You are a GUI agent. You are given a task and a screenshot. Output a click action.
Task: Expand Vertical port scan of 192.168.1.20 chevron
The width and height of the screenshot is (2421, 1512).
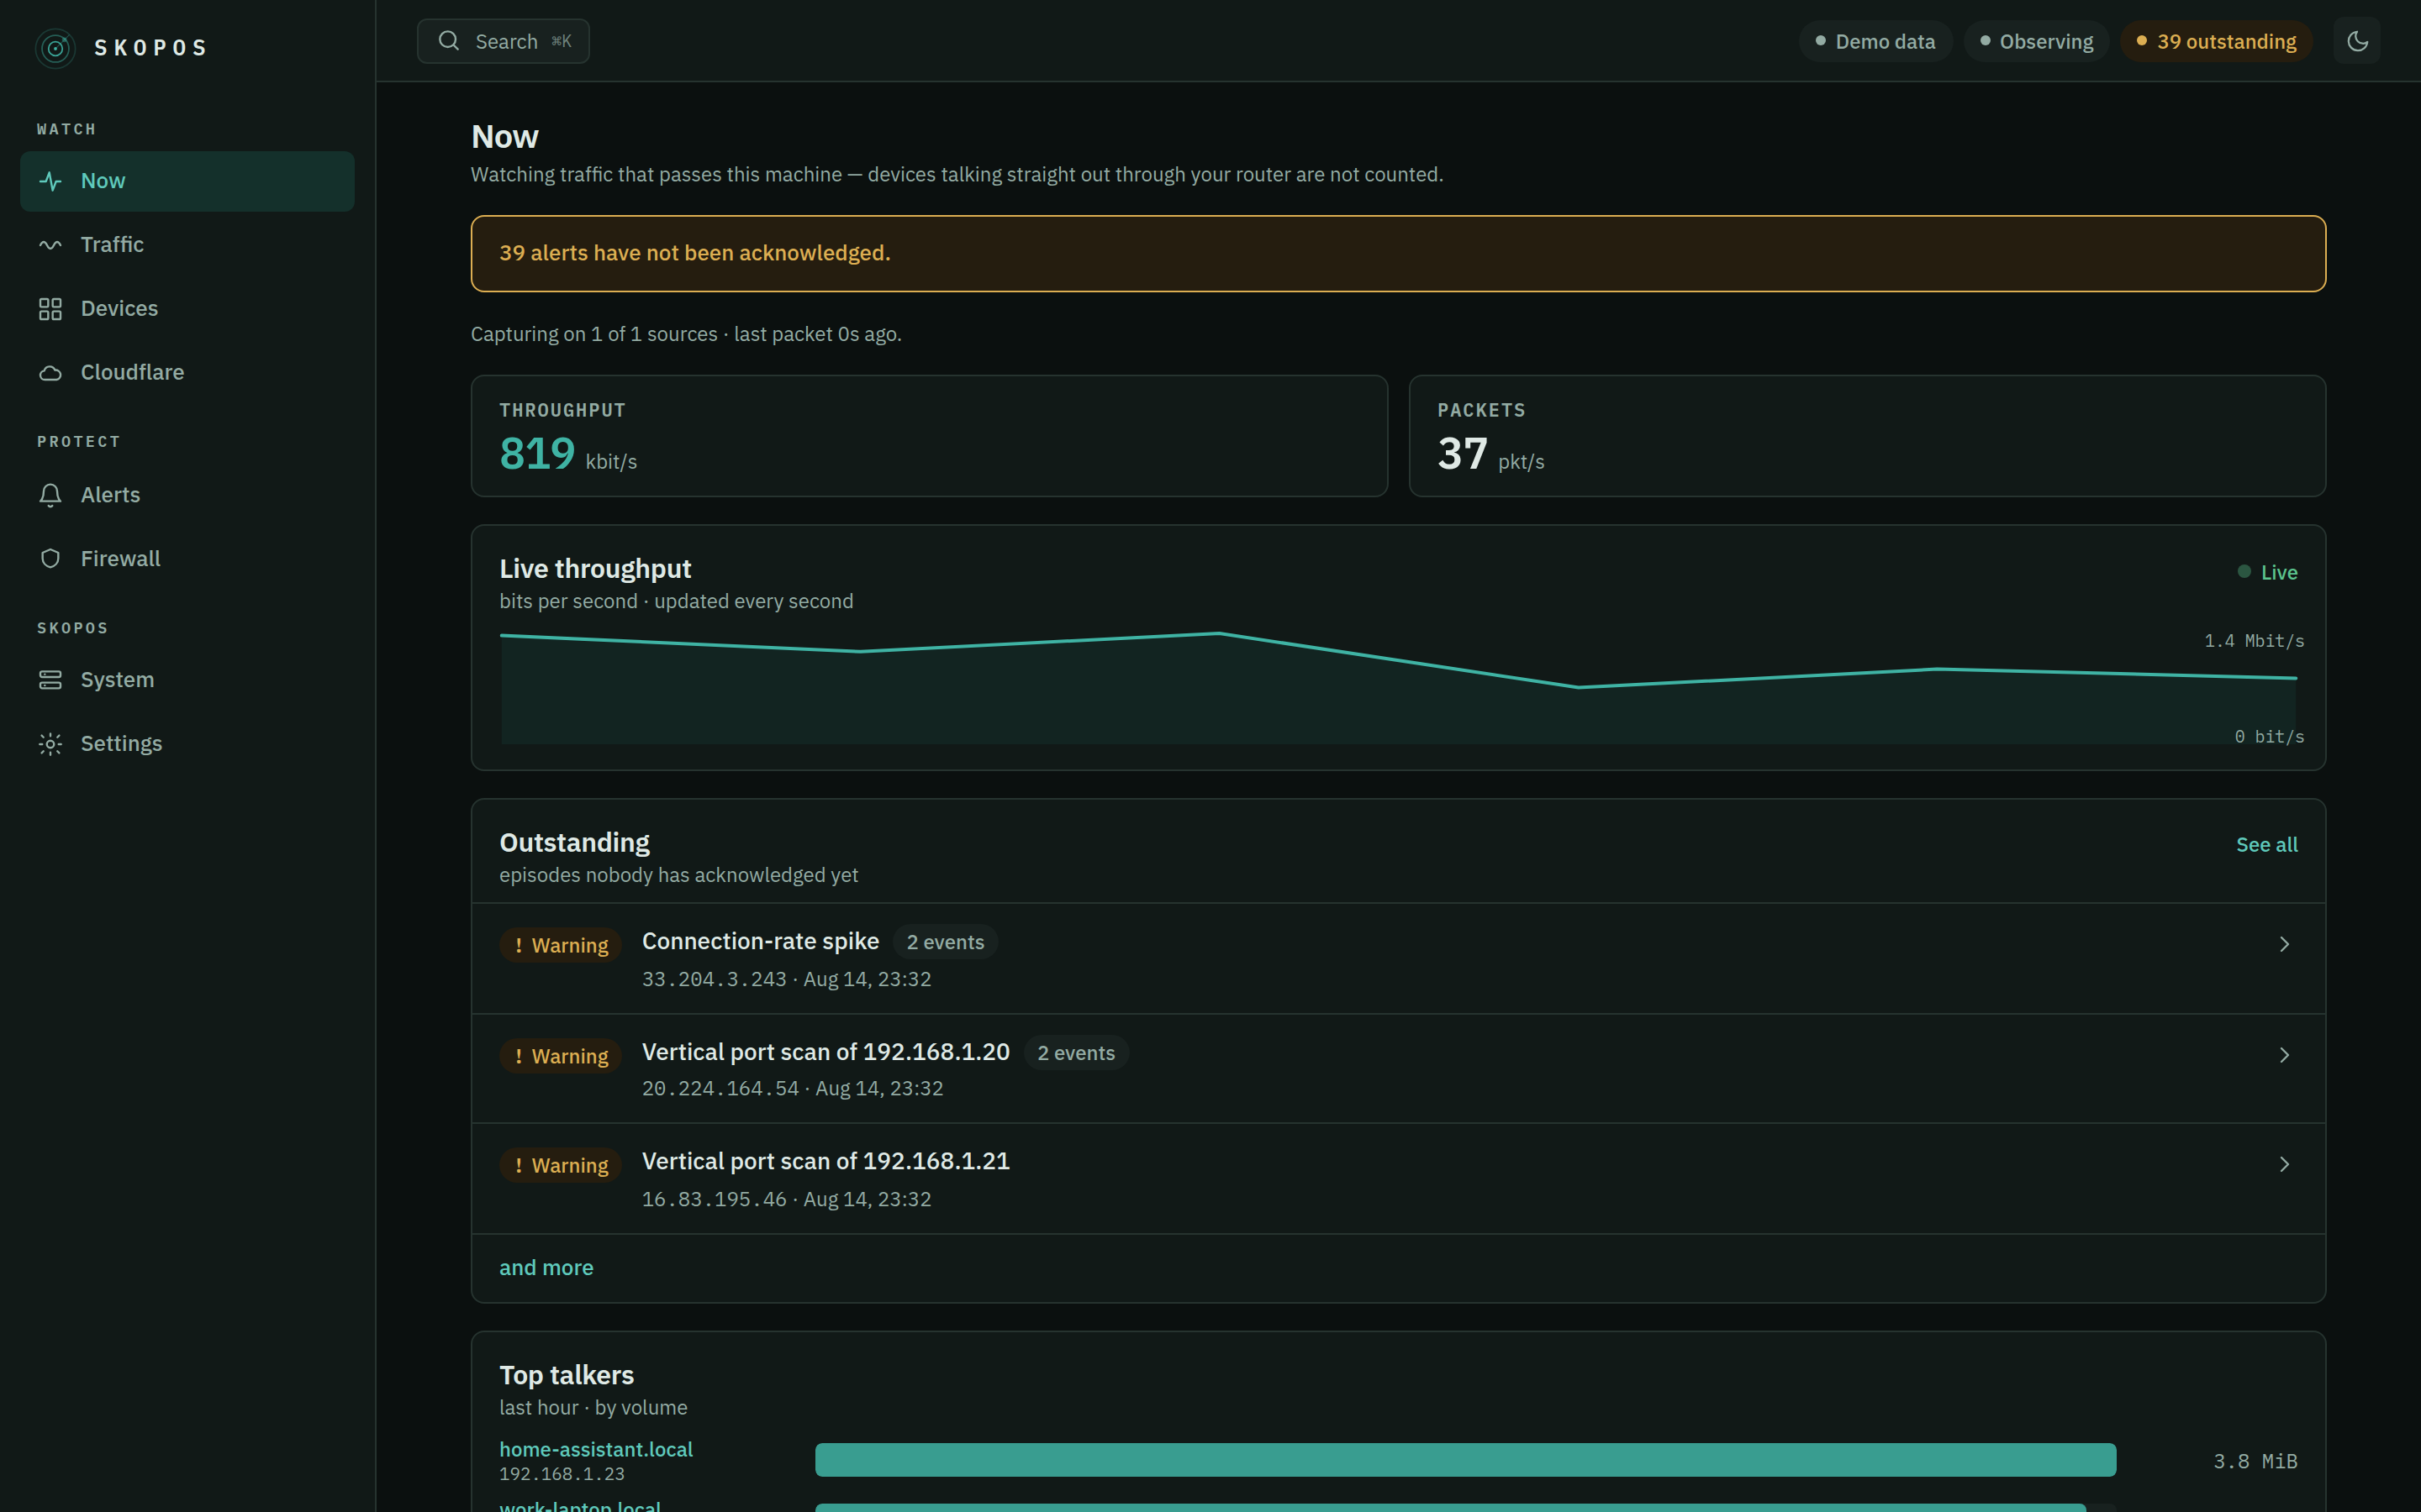pos(2284,1055)
